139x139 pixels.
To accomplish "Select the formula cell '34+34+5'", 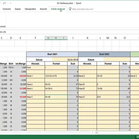I will point(56,88).
